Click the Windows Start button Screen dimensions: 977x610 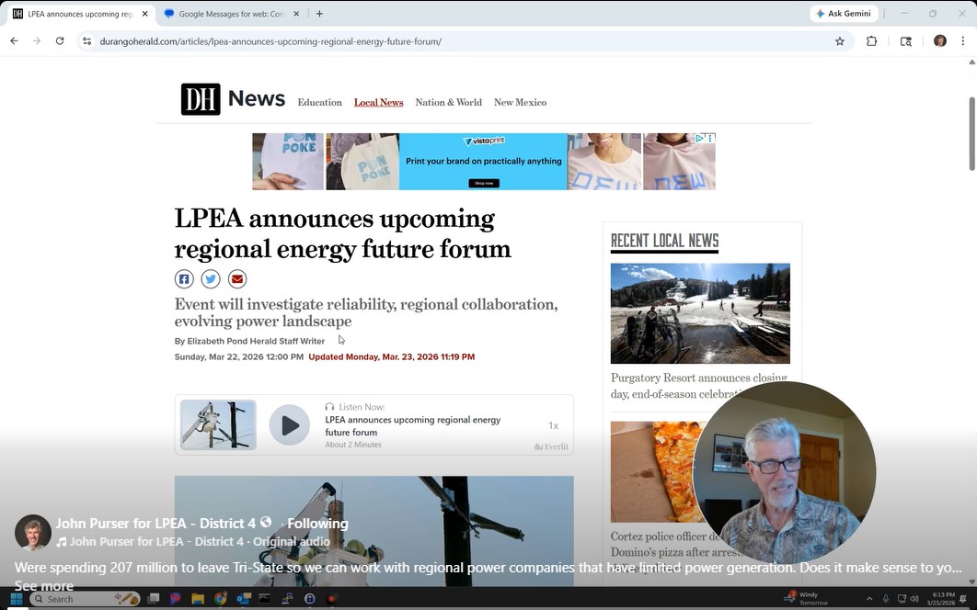[16, 599]
